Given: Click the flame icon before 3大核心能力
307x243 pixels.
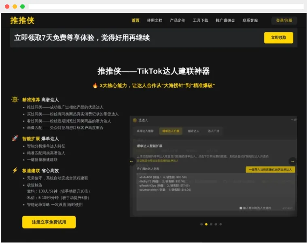Looking at the screenshot, I should tap(95, 85).
